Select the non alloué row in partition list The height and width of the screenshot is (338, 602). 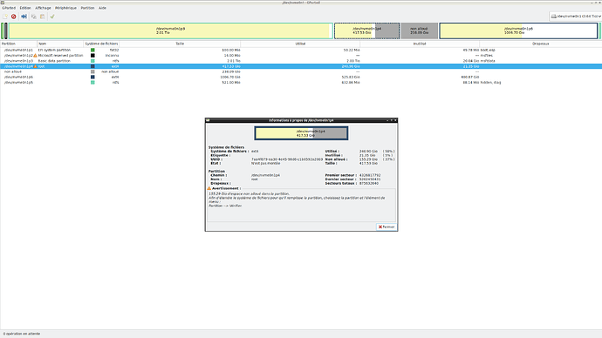click(301, 71)
